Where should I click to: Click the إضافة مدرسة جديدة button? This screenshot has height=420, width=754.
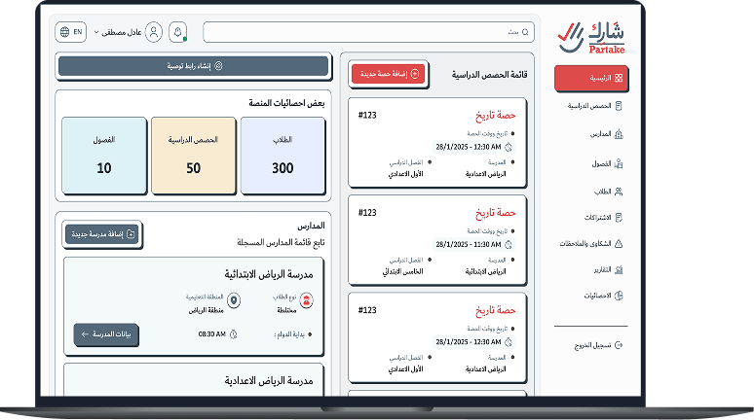[x=102, y=233]
